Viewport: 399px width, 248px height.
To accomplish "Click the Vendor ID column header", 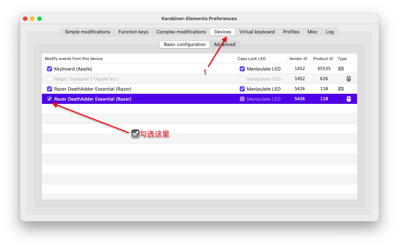I will 298,59.
